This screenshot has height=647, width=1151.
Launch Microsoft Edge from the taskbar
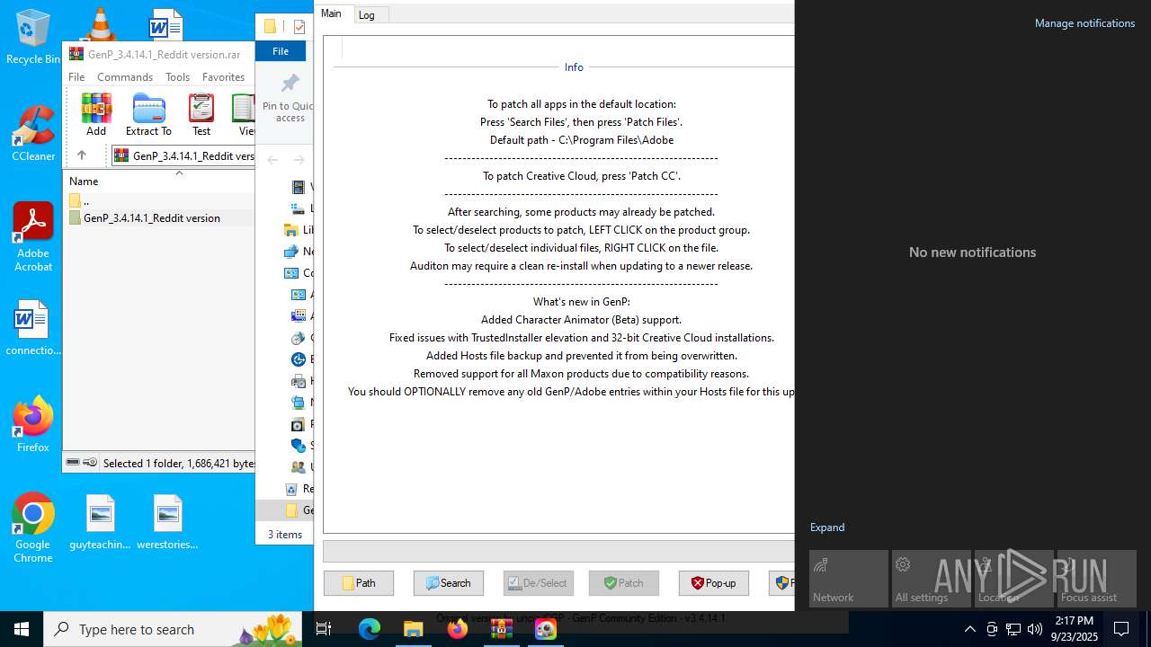pyautogui.click(x=369, y=629)
